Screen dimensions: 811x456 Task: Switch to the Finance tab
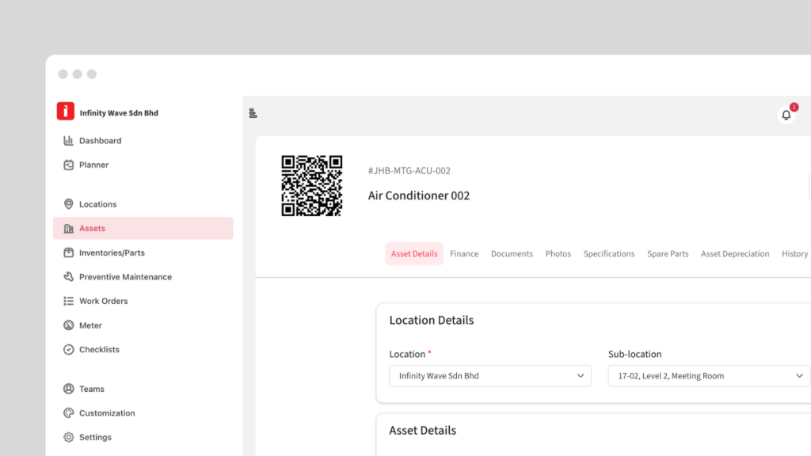[464, 254]
